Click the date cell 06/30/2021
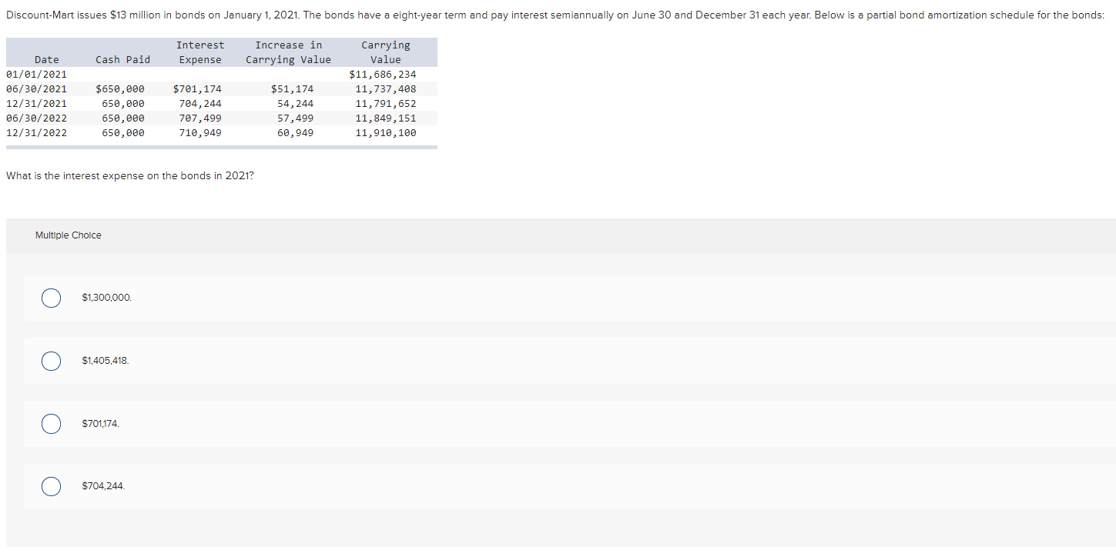This screenshot has height=560, width=1116. click(36, 89)
